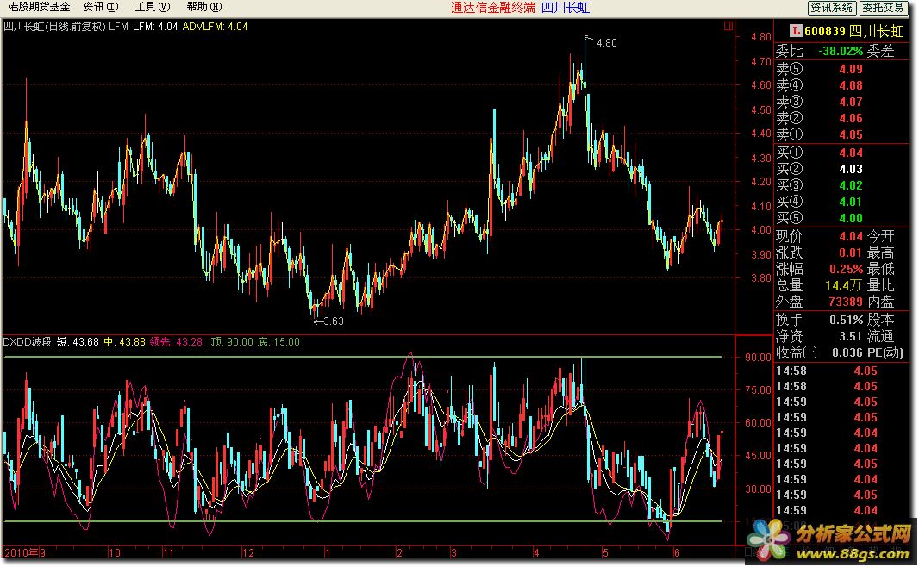
Task: Click the 买① price 4.04
Action: (x=850, y=153)
